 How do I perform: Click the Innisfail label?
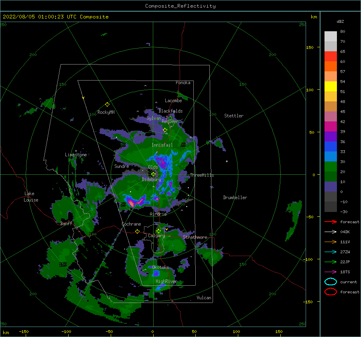coord(162,145)
